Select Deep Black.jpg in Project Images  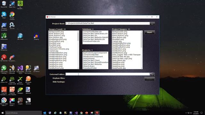119,60
